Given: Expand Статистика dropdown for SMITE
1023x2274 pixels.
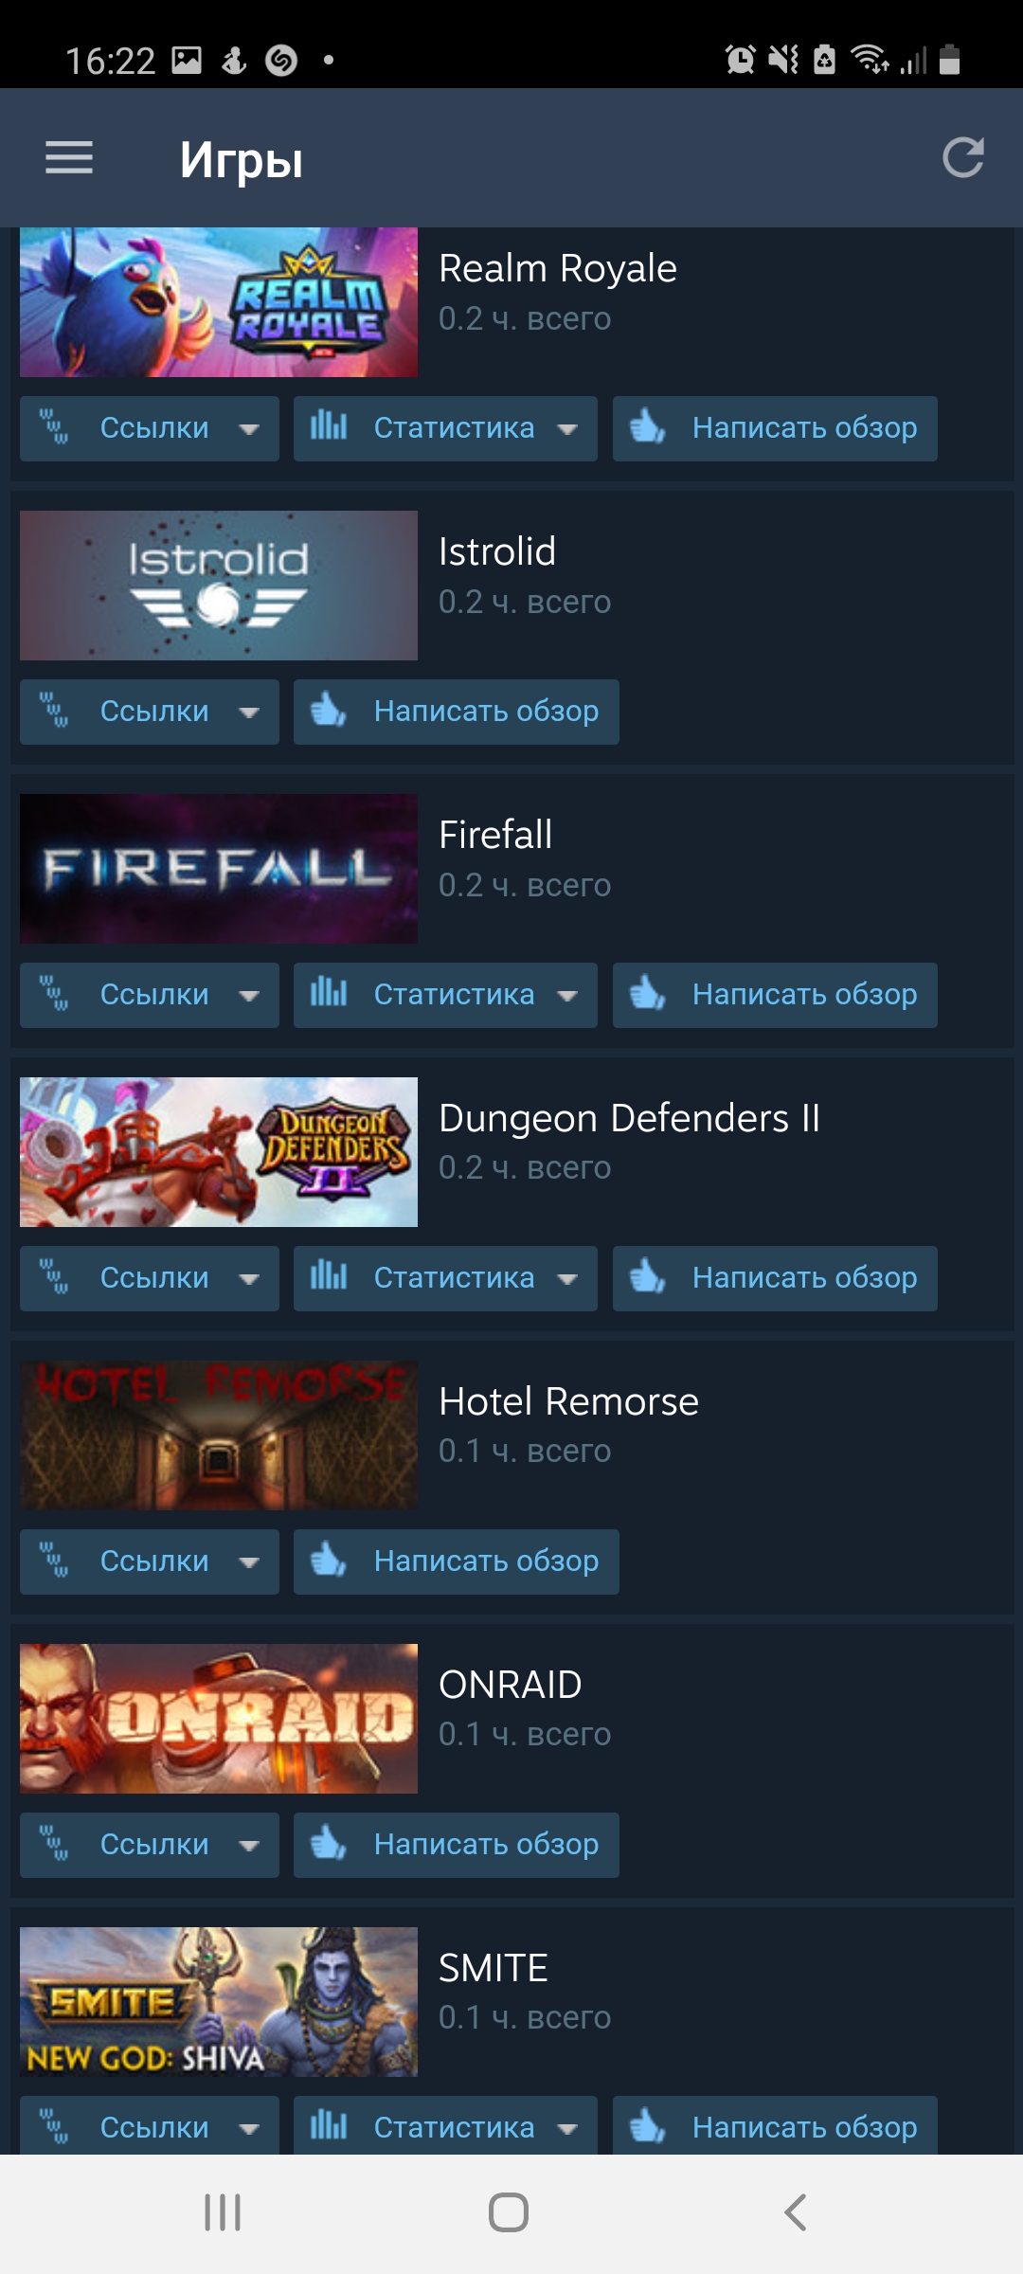Looking at the screenshot, I should (445, 2125).
